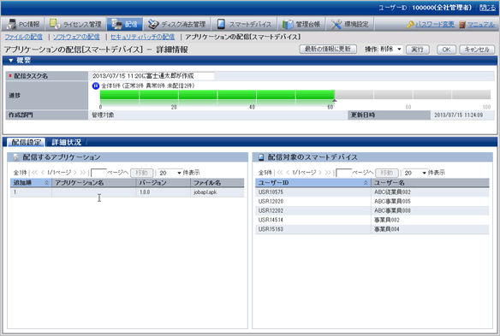Sort by 追加順 column header
The height and width of the screenshot is (336, 500).
click(31, 182)
